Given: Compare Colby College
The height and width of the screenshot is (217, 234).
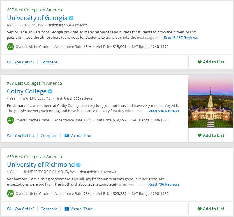Looking at the screenshot, I should click(49, 135).
